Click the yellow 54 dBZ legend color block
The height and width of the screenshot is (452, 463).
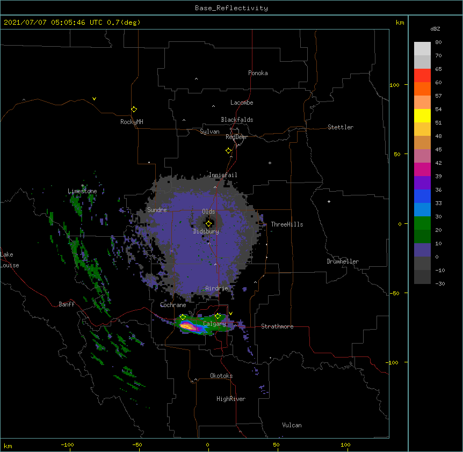click(x=422, y=116)
